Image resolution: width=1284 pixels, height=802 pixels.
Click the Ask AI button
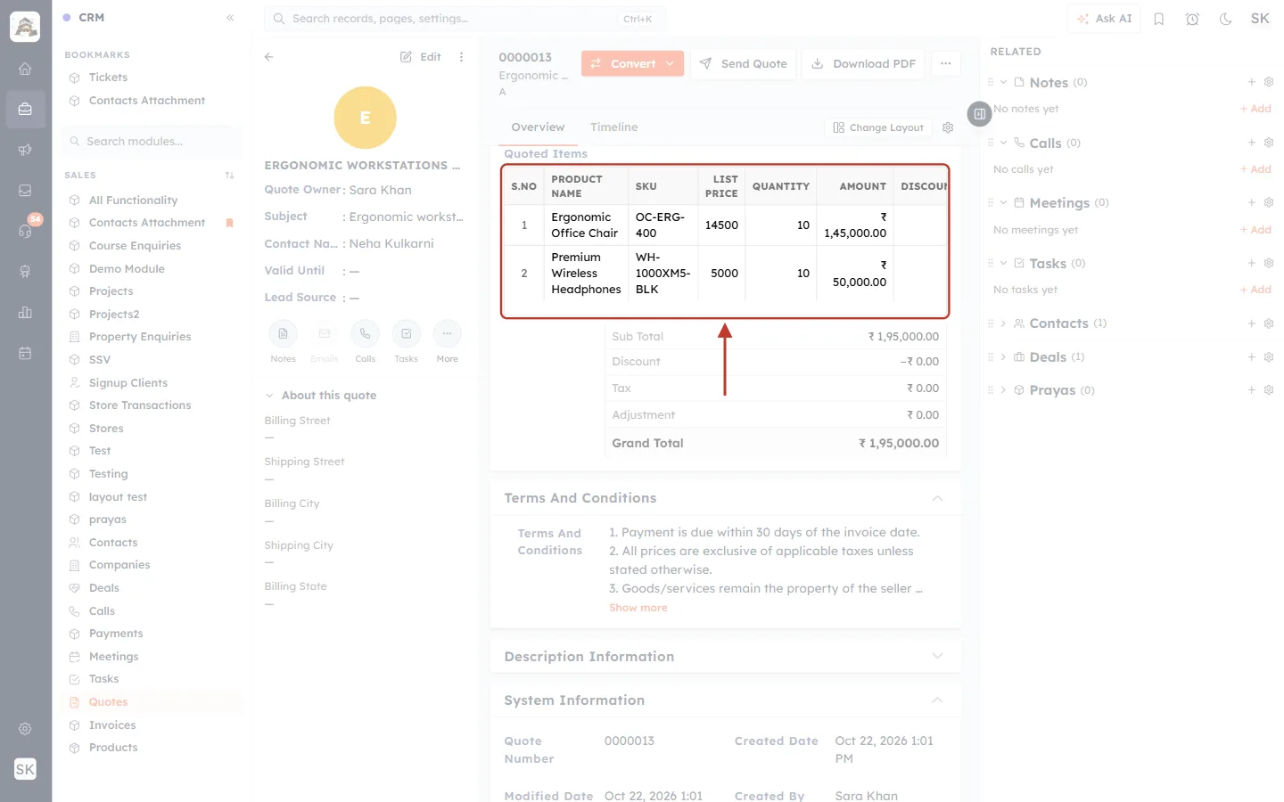(1104, 19)
